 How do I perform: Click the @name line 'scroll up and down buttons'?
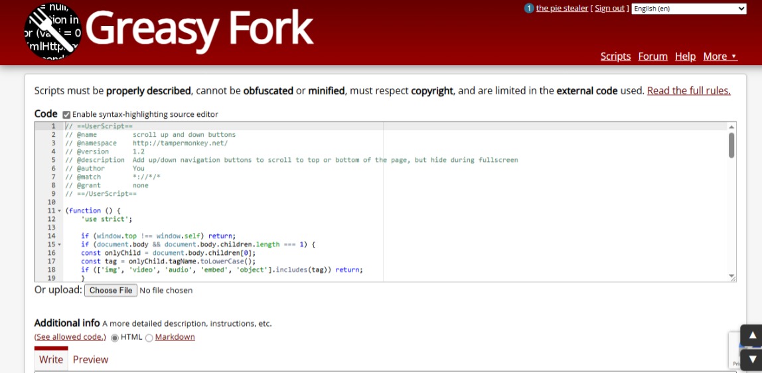point(150,135)
